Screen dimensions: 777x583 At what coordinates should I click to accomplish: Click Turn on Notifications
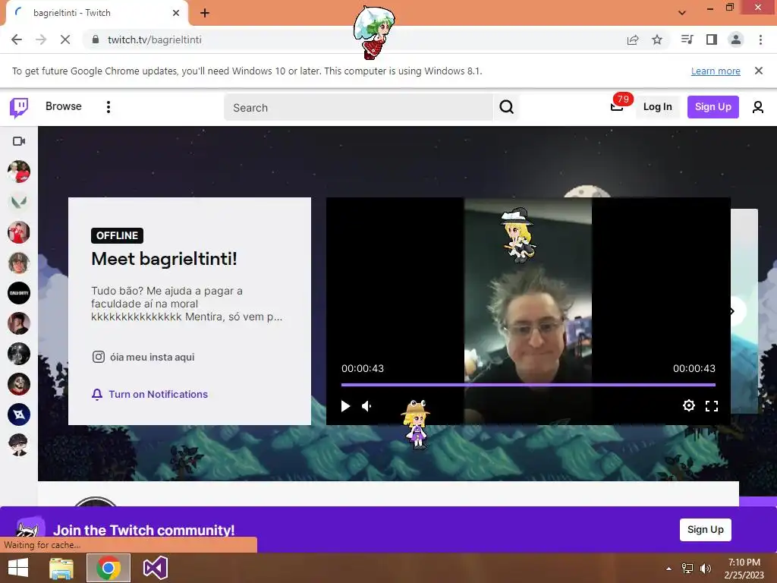coord(149,394)
